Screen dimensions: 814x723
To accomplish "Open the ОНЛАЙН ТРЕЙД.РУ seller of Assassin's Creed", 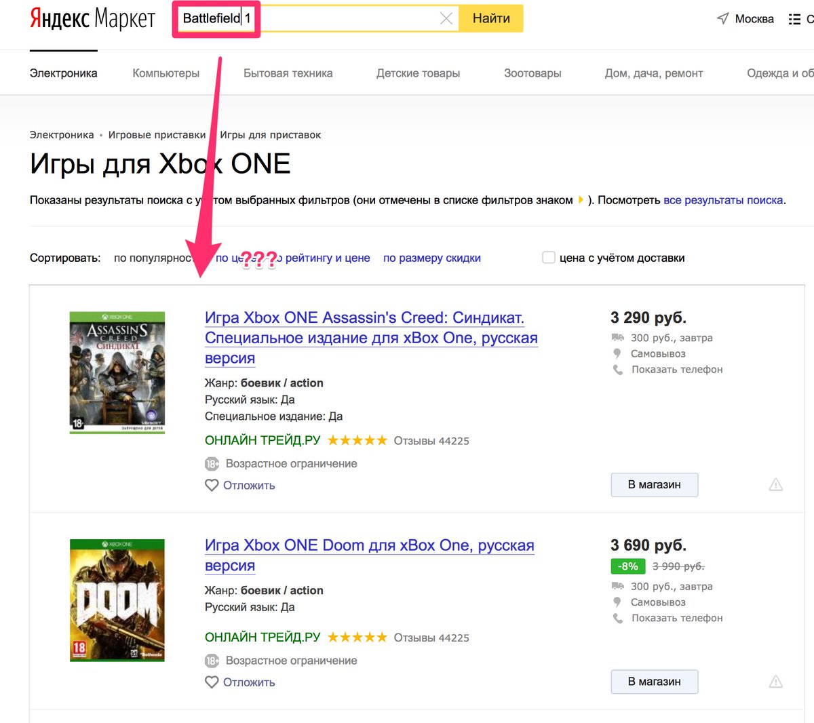I will [x=263, y=440].
